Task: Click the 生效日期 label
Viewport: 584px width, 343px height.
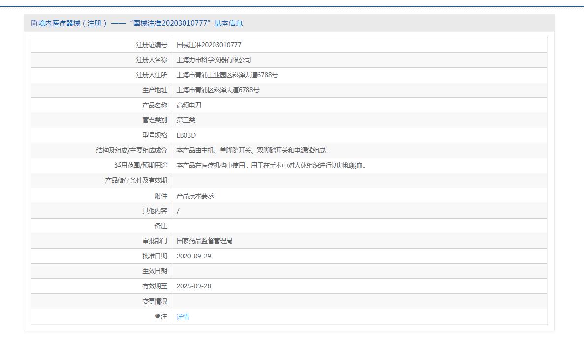Action: pos(155,271)
